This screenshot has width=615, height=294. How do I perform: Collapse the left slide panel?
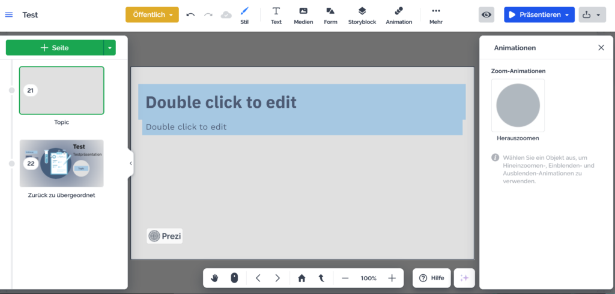(130, 163)
